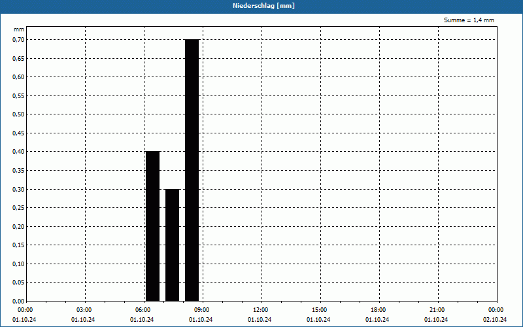Click the '21:00' time label
This screenshot has width=523, height=327.
(437, 310)
